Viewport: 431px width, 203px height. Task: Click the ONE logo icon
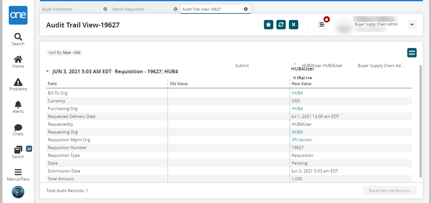[18, 15]
